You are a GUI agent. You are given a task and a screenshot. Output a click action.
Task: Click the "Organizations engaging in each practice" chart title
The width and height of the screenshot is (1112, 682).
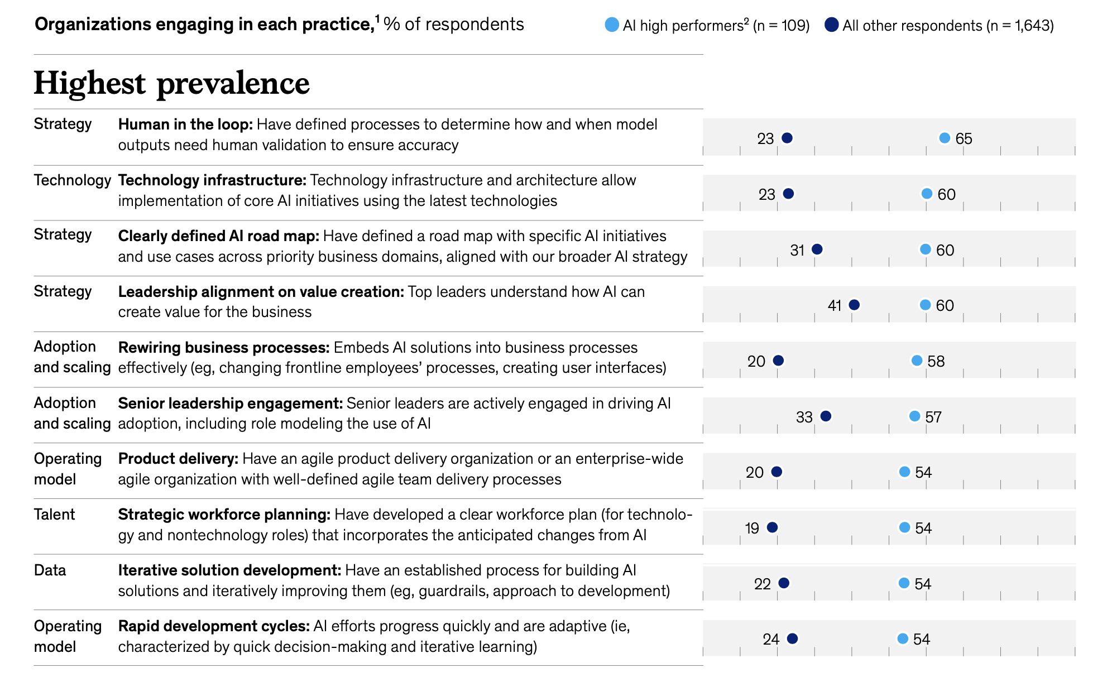(204, 25)
